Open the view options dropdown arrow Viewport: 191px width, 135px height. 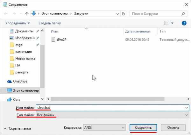click(x=172, y=23)
